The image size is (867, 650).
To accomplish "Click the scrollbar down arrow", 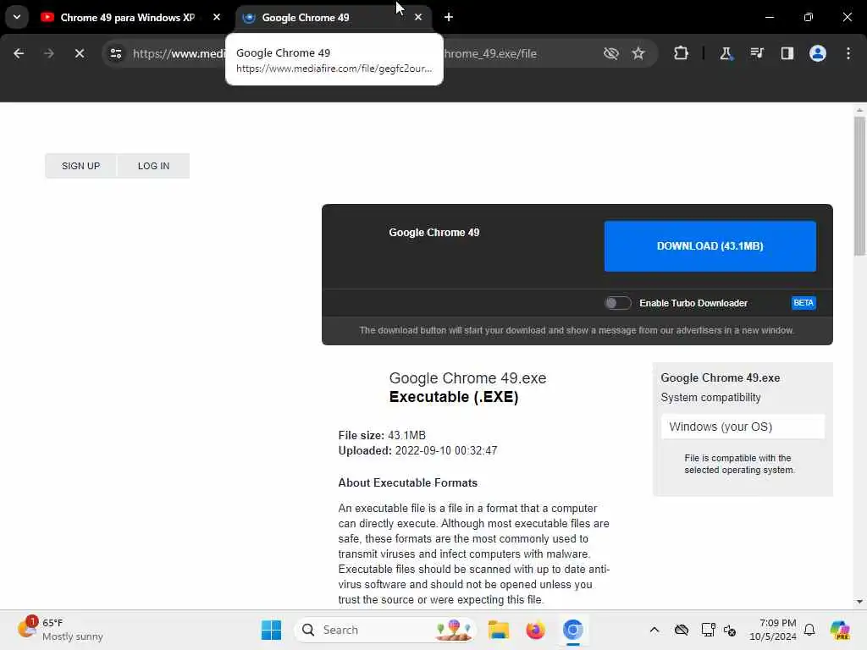I will point(859,602).
